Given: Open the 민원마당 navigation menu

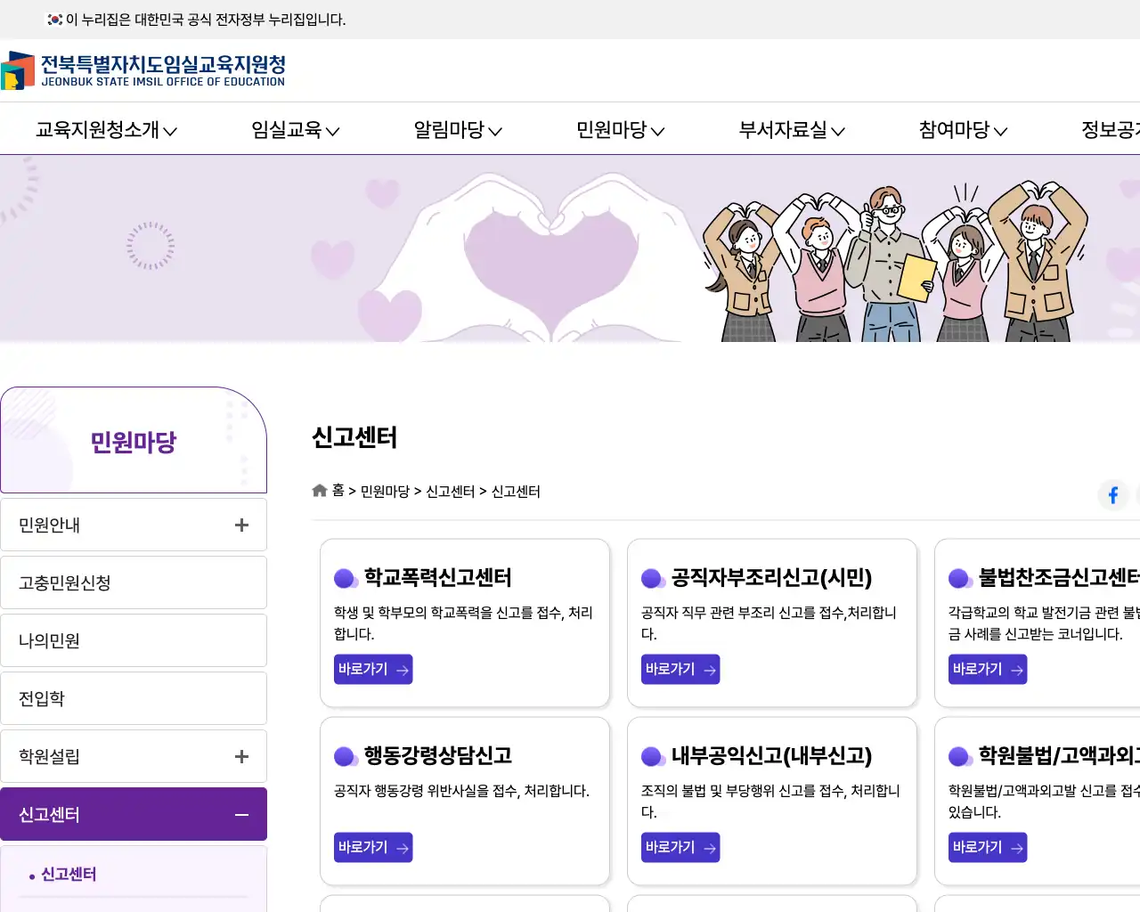Looking at the screenshot, I should coord(619,129).
